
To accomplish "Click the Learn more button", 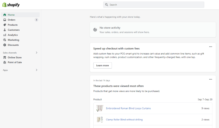I will [x=103, y=65].
